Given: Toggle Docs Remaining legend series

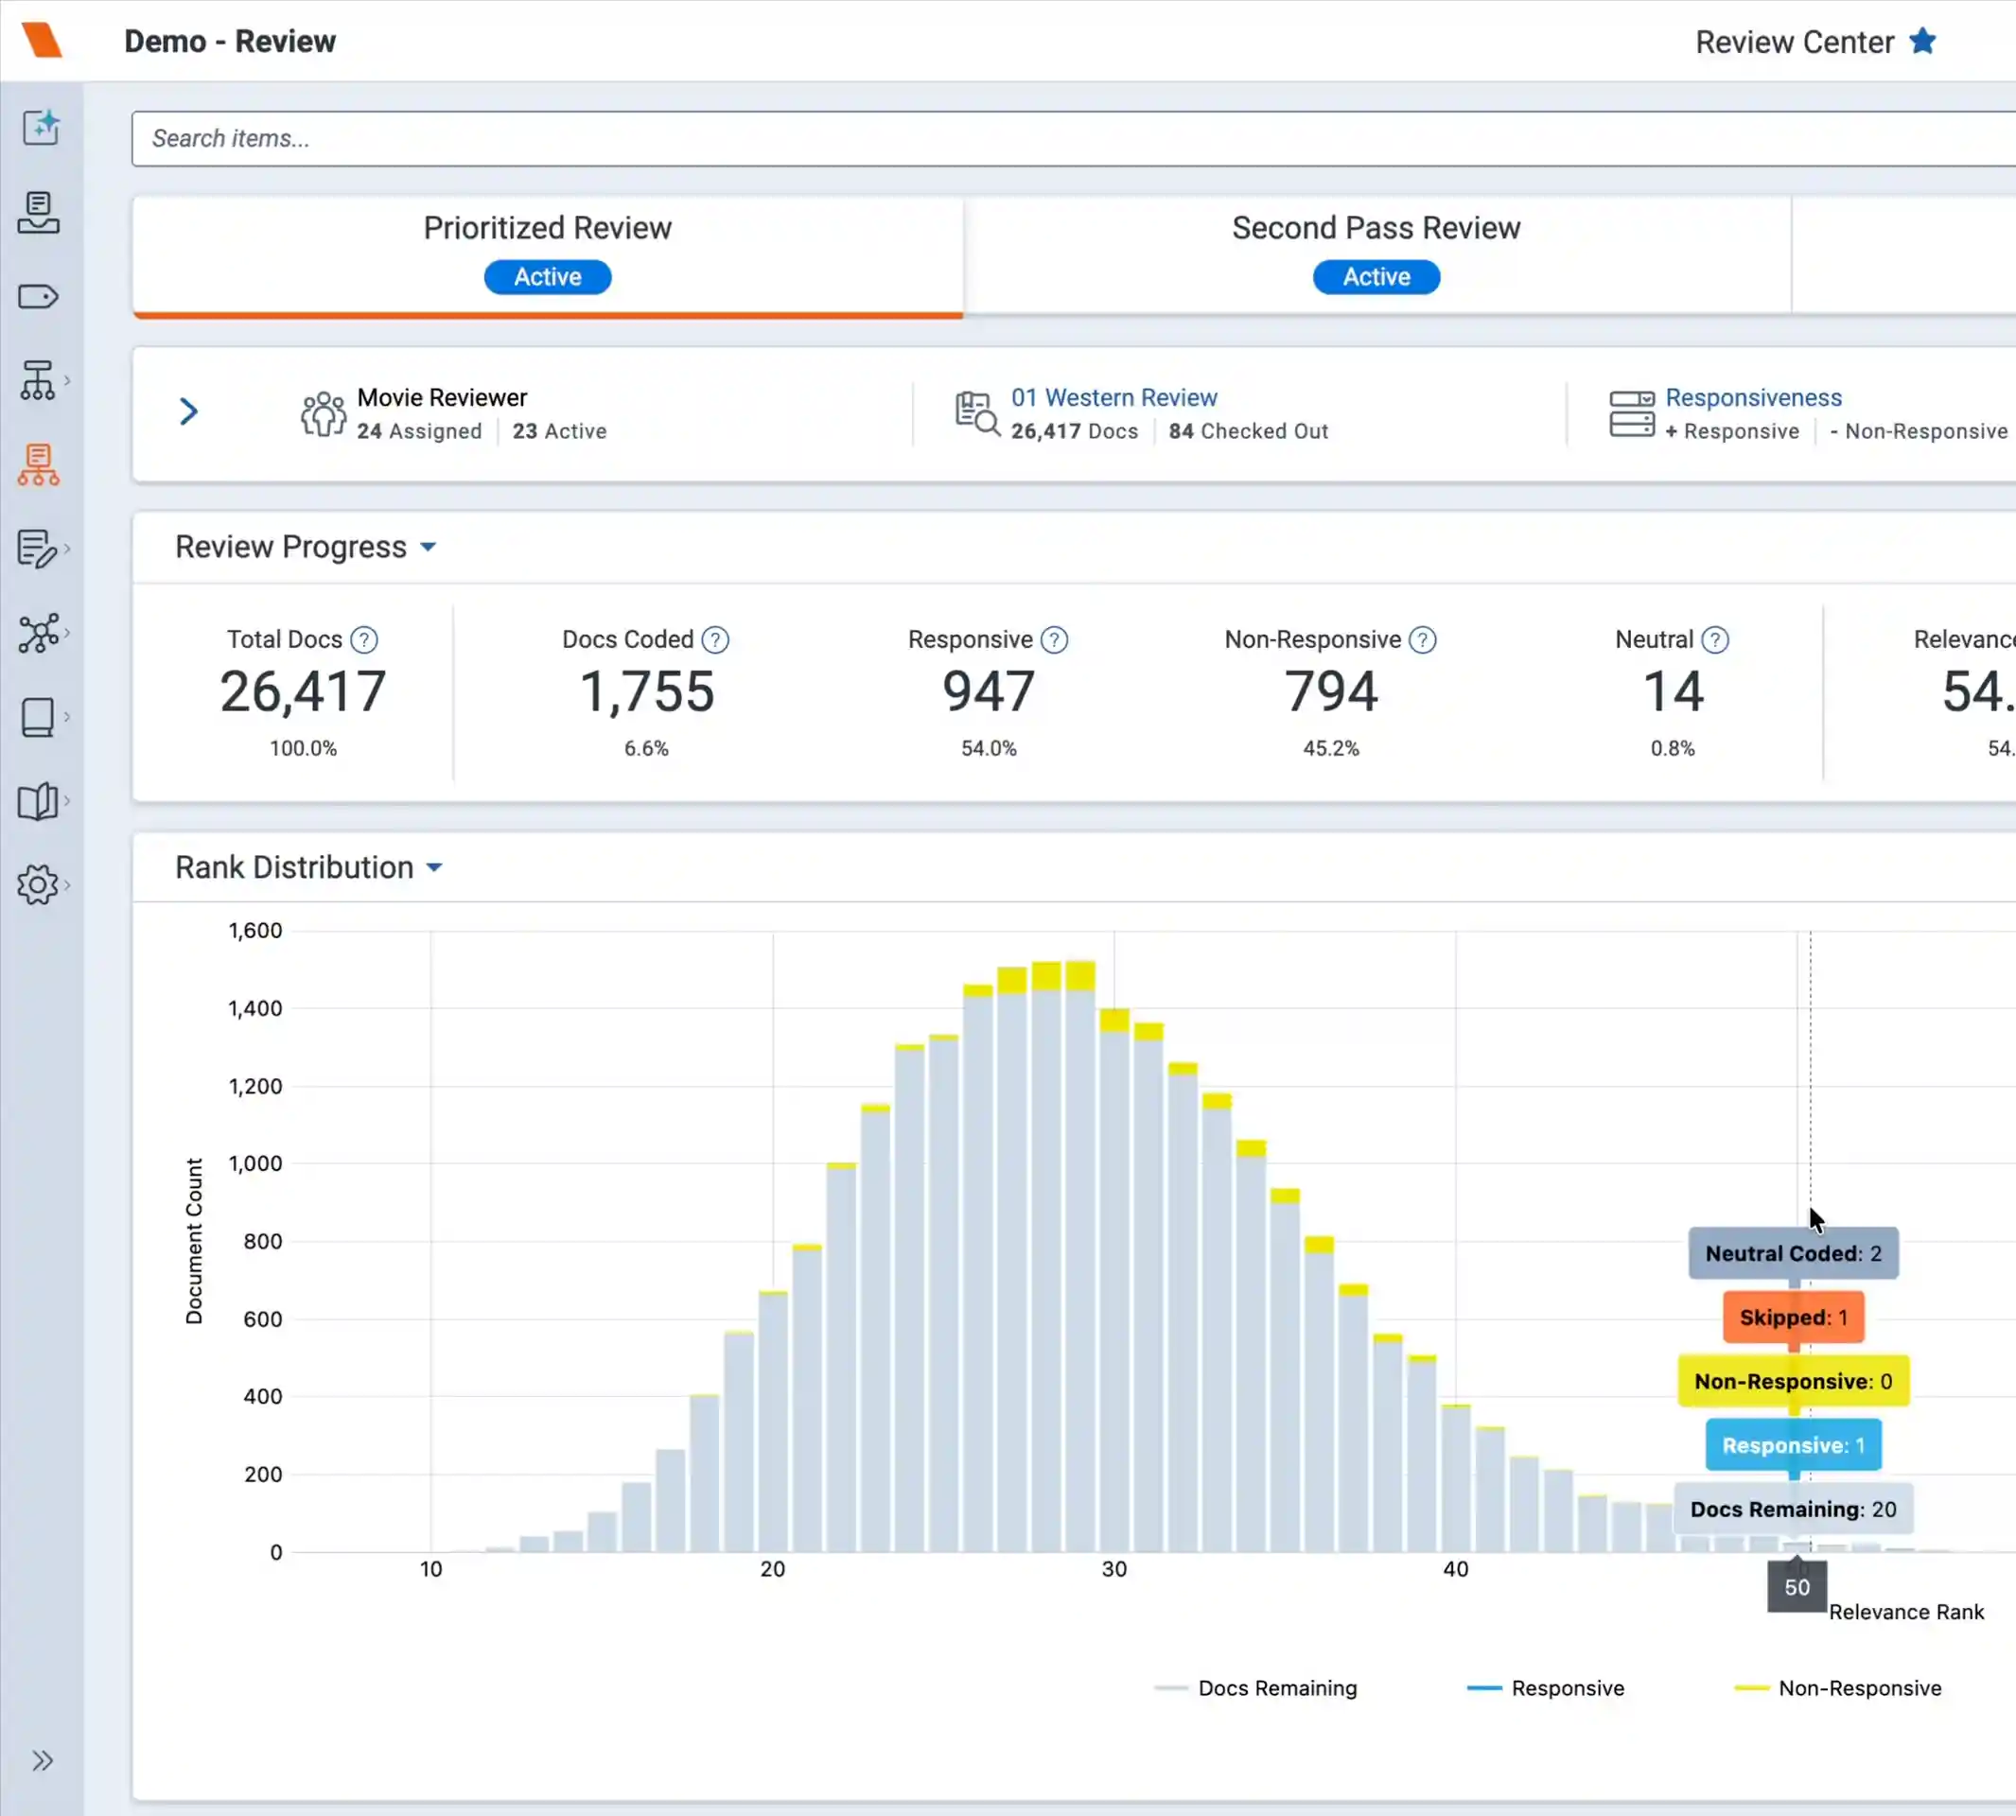Looking at the screenshot, I should [1255, 1688].
